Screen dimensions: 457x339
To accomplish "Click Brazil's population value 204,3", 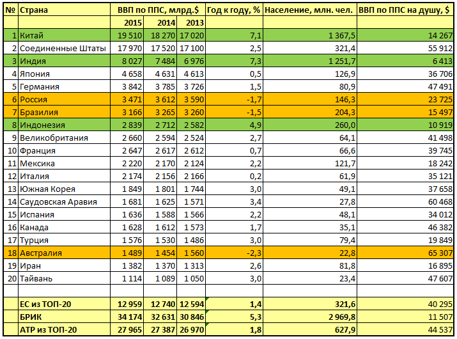I will tap(310, 112).
